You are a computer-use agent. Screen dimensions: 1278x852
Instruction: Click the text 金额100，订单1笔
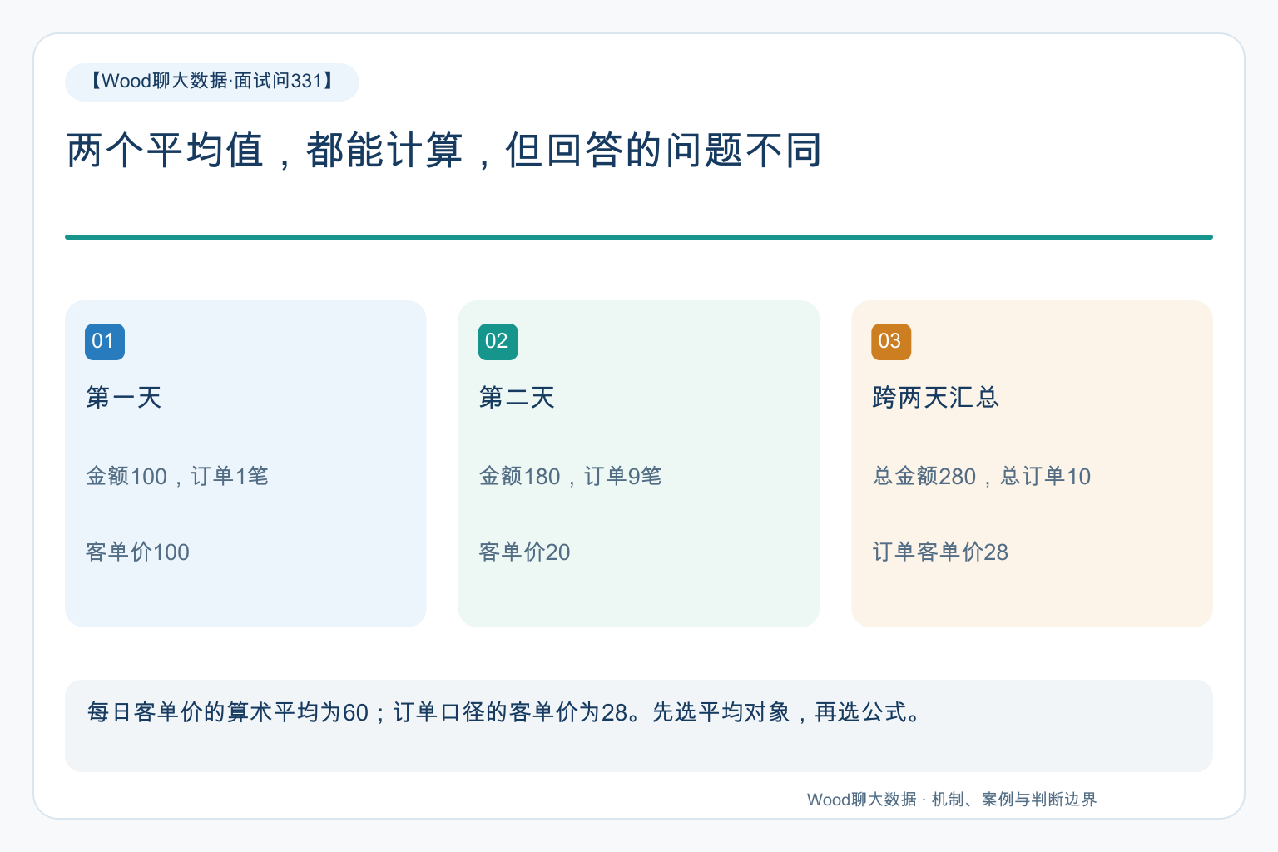pyautogui.click(x=177, y=476)
